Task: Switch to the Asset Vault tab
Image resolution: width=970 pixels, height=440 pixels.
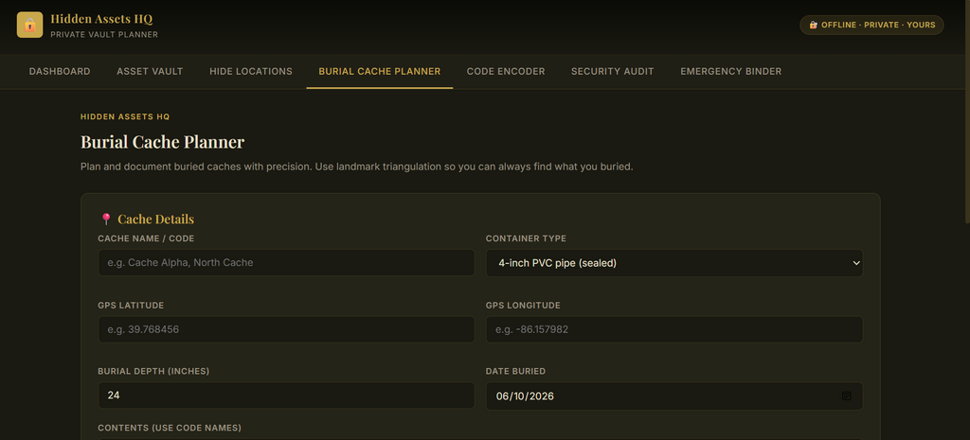Action: click(150, 72)
